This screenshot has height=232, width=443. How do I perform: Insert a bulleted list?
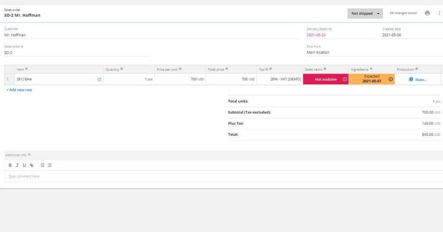[50, 165]
